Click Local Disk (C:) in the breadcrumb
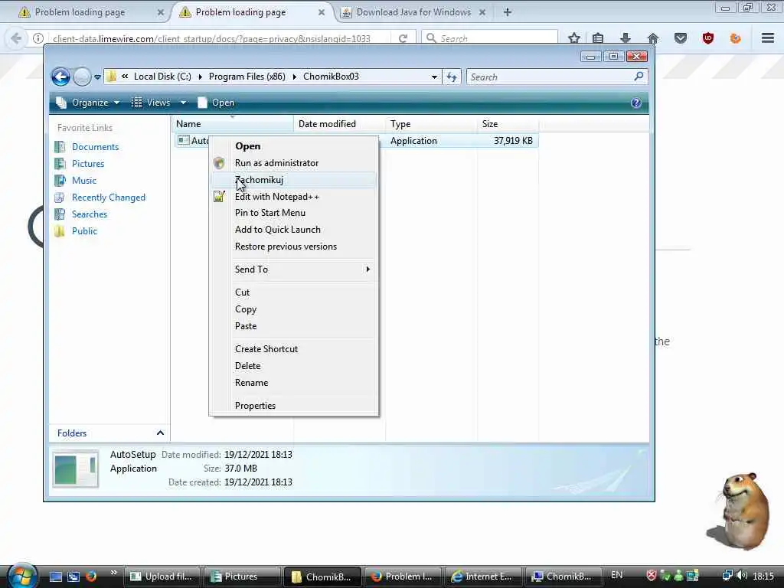The height and width of the screenshot is (588, 784). point(162,77)
